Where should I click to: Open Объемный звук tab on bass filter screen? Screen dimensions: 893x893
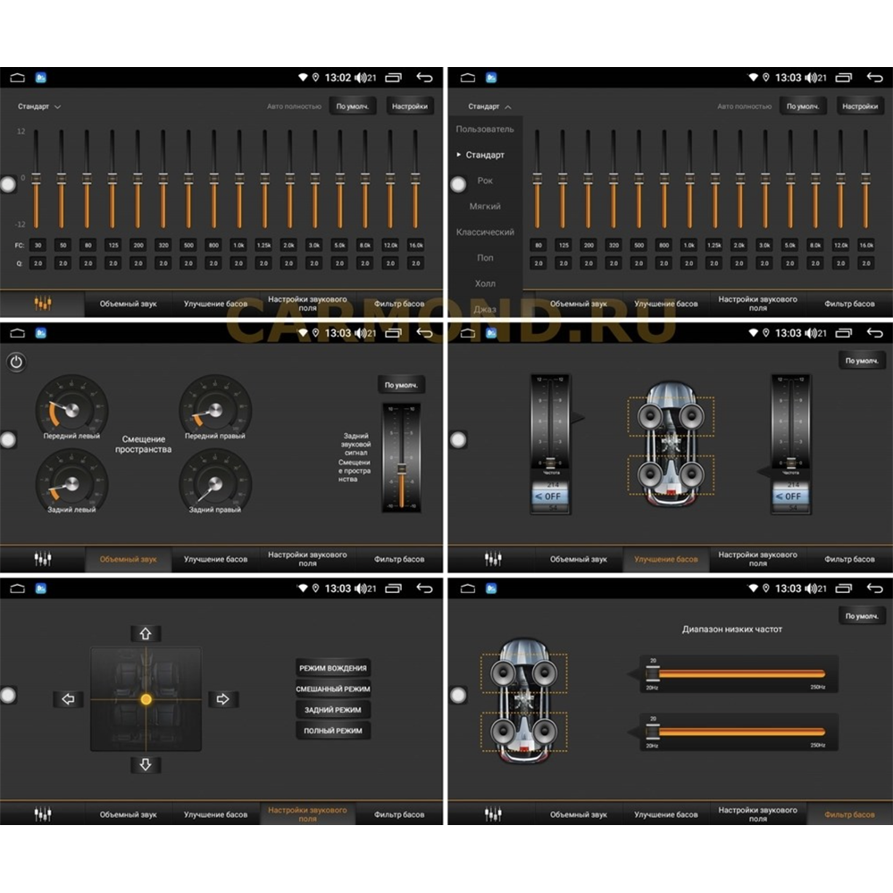click(x=579, y=814)
